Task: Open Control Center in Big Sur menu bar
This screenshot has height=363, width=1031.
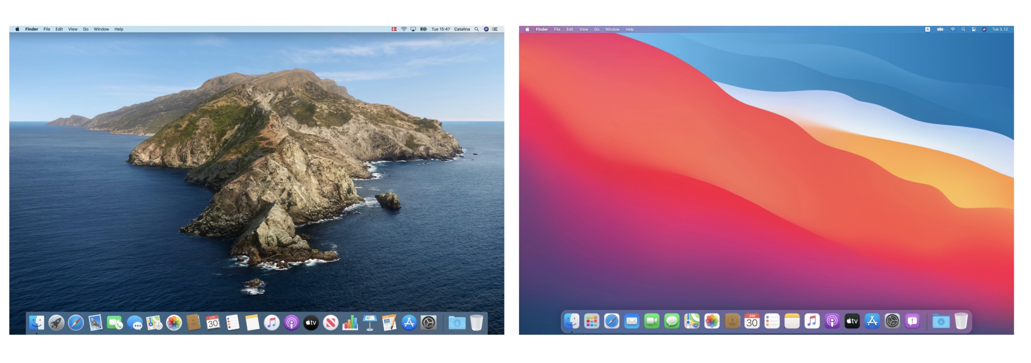Action: click(x=973, y=29)
